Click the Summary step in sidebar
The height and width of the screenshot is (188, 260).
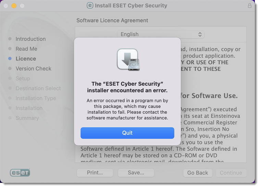click(x=27, y=118)
